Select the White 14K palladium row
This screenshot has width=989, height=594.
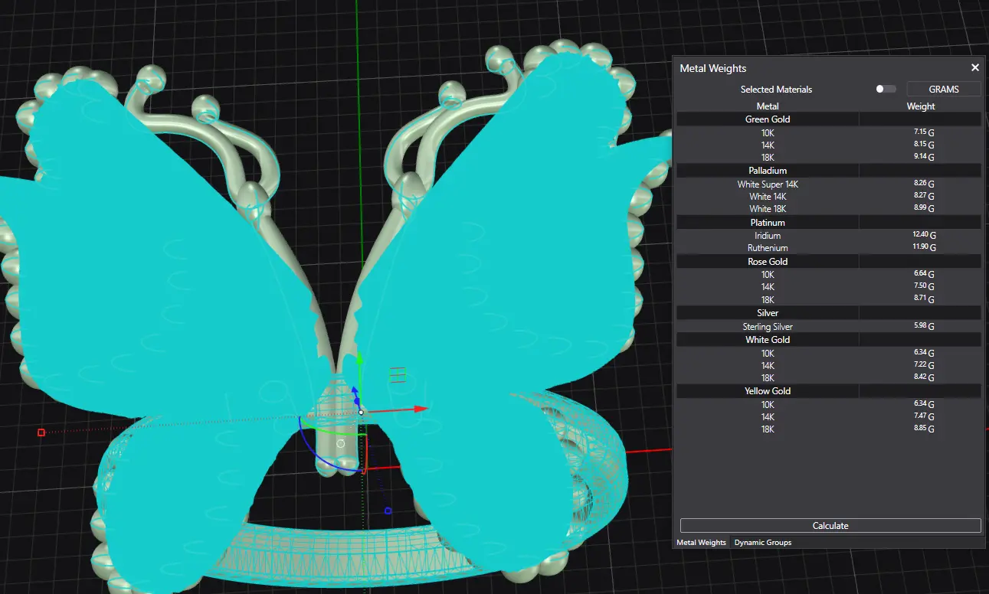pyautogui.click(x=829, y=197)
